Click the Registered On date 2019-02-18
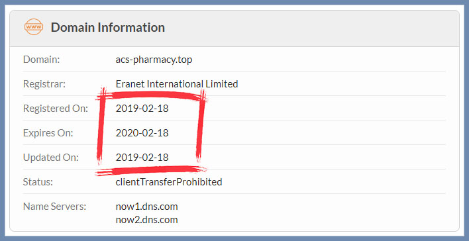This screenshot has height=241, width=469. pos(142,108)
